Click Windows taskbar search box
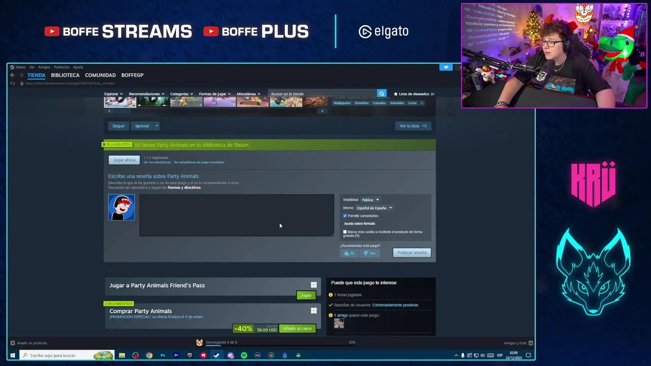The height and width of the screenshot is (366, 651). (x=67, y=355)
